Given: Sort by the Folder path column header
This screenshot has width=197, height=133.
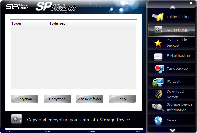Looking at the screenshot, I should click(x=92, y=23).
